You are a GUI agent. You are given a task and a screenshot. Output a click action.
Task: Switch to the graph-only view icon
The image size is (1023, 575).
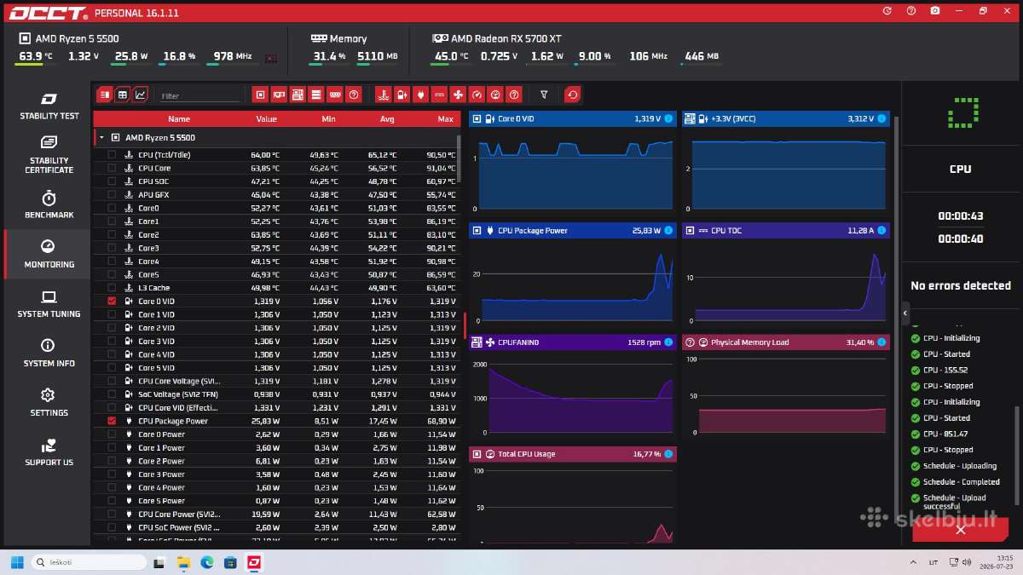pyautogui.click(x=141, y=95)
